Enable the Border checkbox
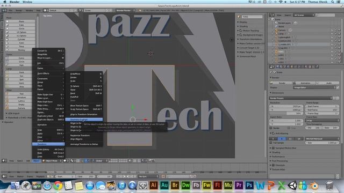Screen dimensions: 344x193 pos(271,128)
